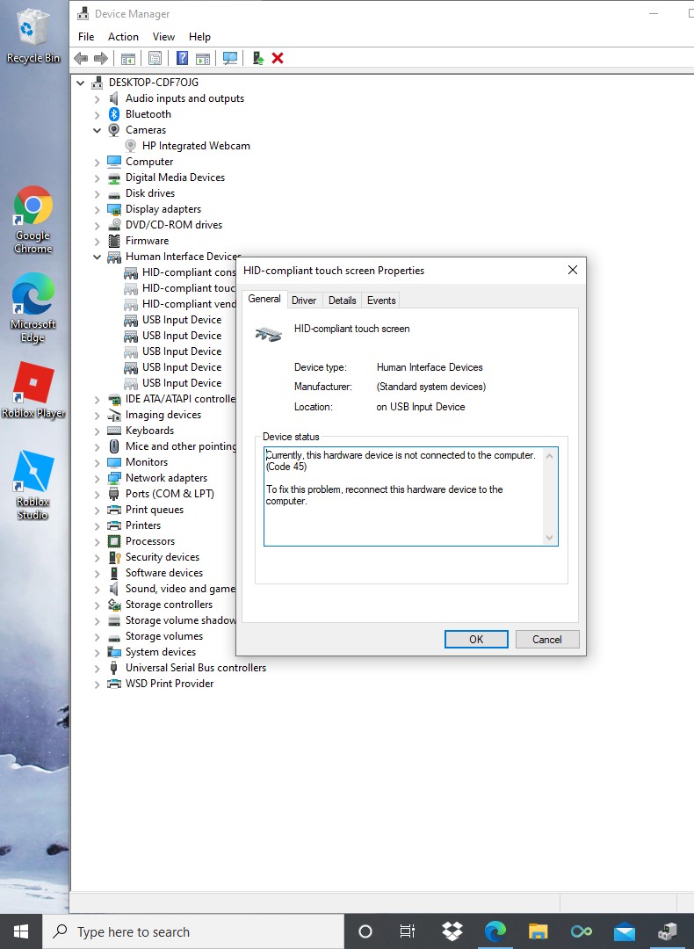The image size is (694, 949).
Task: Select the Roblox Studio desktop icon
Action: click(x=33, y=484)
